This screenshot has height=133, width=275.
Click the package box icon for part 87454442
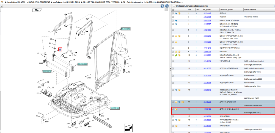click(179, 13)
